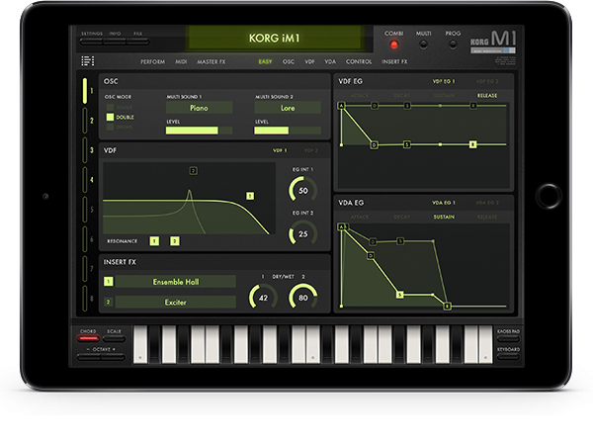Viewport: 593px width, 445px height.
Task: Toggle Insert FX 2 on/off
Action: (108, 302)
